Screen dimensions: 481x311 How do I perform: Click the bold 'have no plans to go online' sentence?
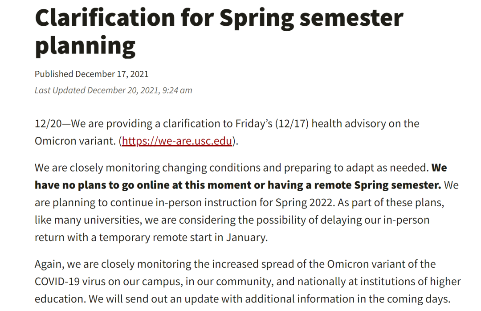pyautogui.click(x=238, y=185)
